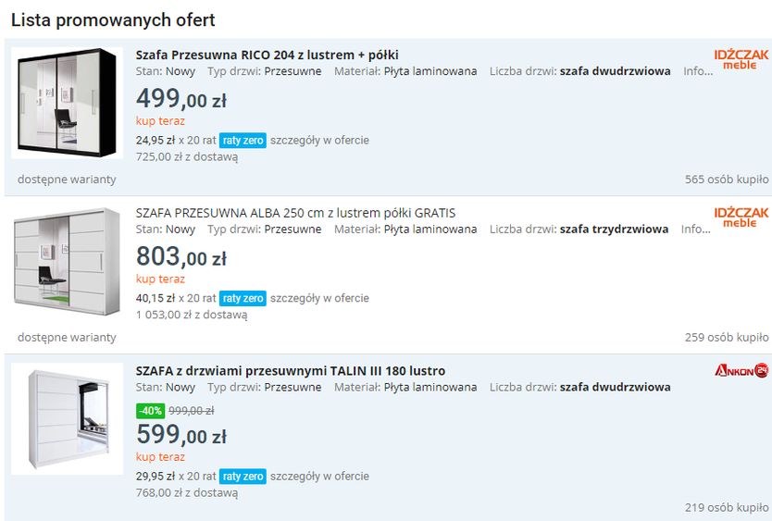Click kup teraz under 599,00 zł price
Viewport: 772px width, 521px height.
click(160, 457)
